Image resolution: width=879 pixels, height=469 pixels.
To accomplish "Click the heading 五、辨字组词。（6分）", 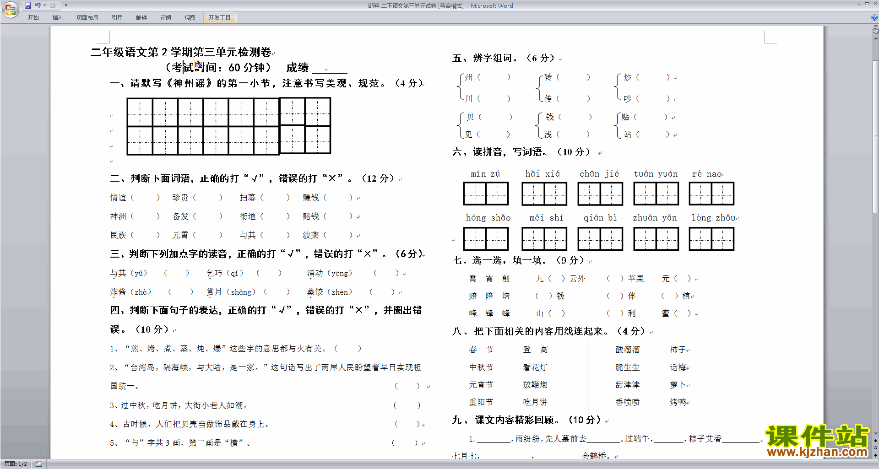I will pos(504,58).
